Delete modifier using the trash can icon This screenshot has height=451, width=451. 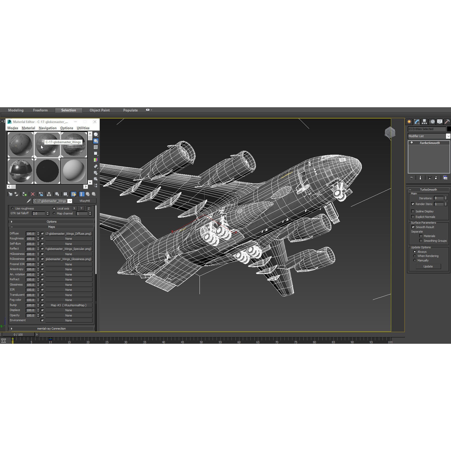[436, 178]
